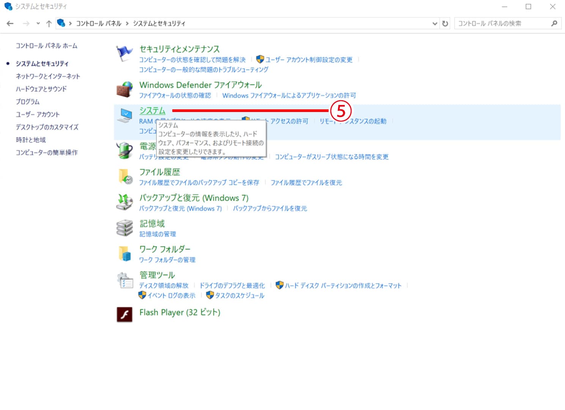Open ファイアウォールの状態の確認 link
The width and height of the screenshot is (565, 410).
pos(175,95)
